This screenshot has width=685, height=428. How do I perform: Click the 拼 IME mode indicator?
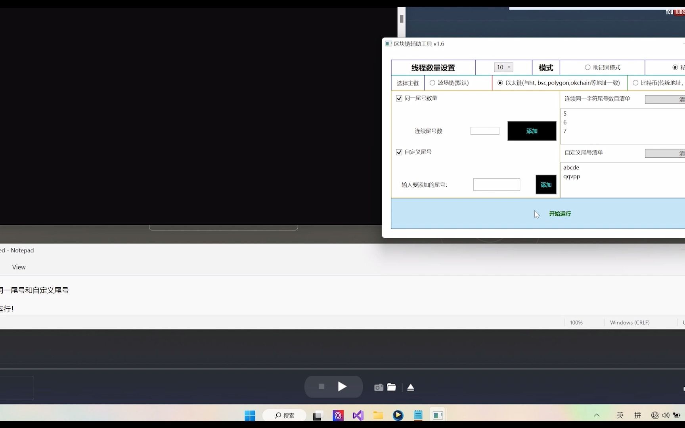[637, 415]
